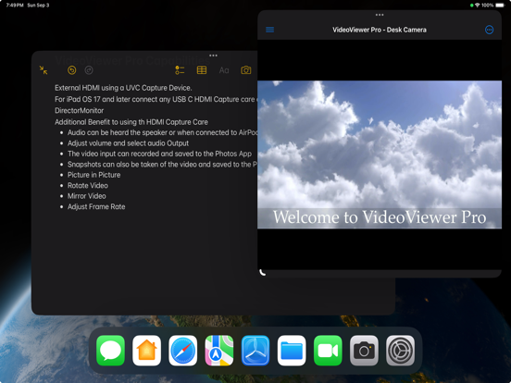Insert a checklist in Notes

click(x=180, y=70)
